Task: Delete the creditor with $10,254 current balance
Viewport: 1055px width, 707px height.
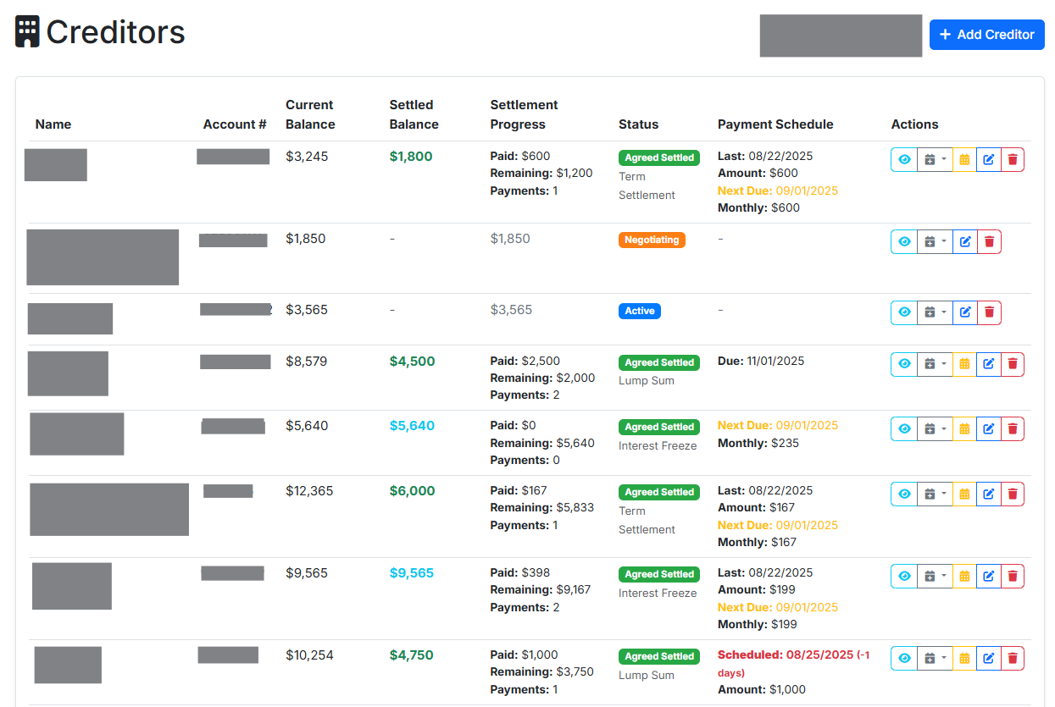Action: pyautogui.click(x=1012, y=659)
